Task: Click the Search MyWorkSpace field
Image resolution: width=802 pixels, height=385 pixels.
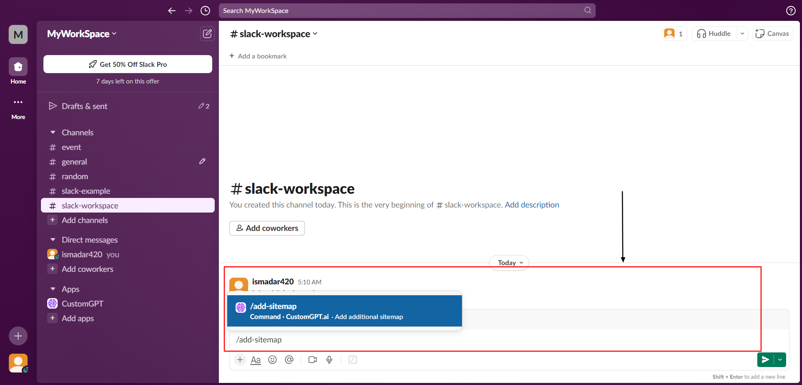Action: click(x=407, y=10)
